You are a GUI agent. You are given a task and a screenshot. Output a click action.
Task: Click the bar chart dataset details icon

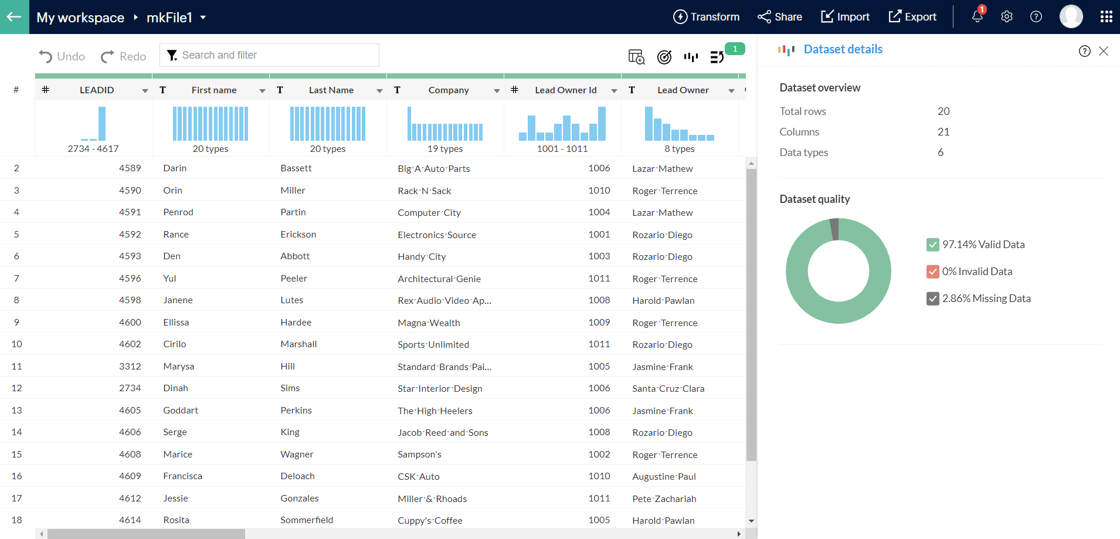(691, 57)
